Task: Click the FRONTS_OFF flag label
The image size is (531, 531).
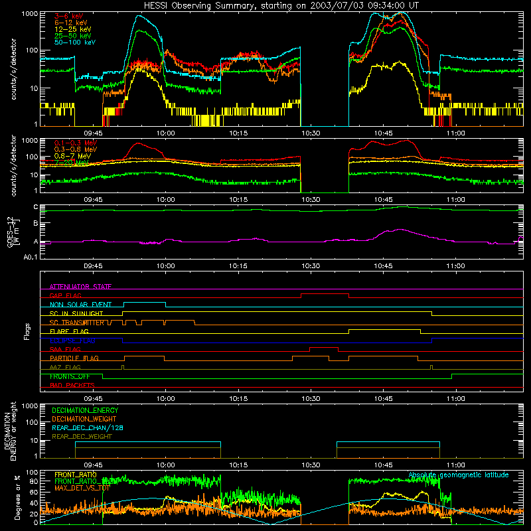Action: coord(70,376)
